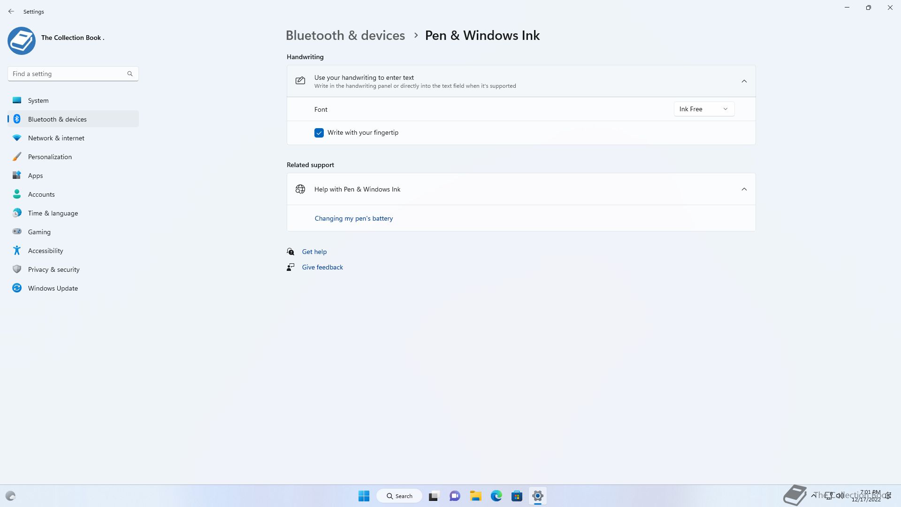Open Changing my pen's battery link

tap(353, 218)
